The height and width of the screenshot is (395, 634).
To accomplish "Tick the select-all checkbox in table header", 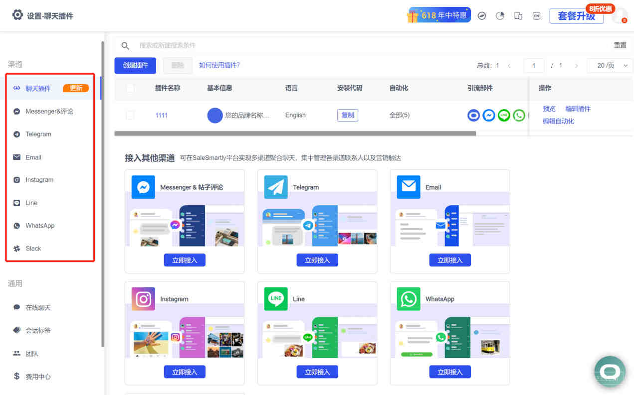I will click(x=130, y=88).
